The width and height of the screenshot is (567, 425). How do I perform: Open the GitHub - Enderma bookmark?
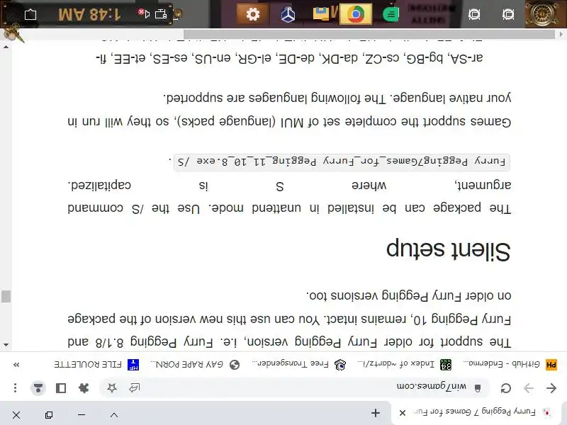pos(510,364)
